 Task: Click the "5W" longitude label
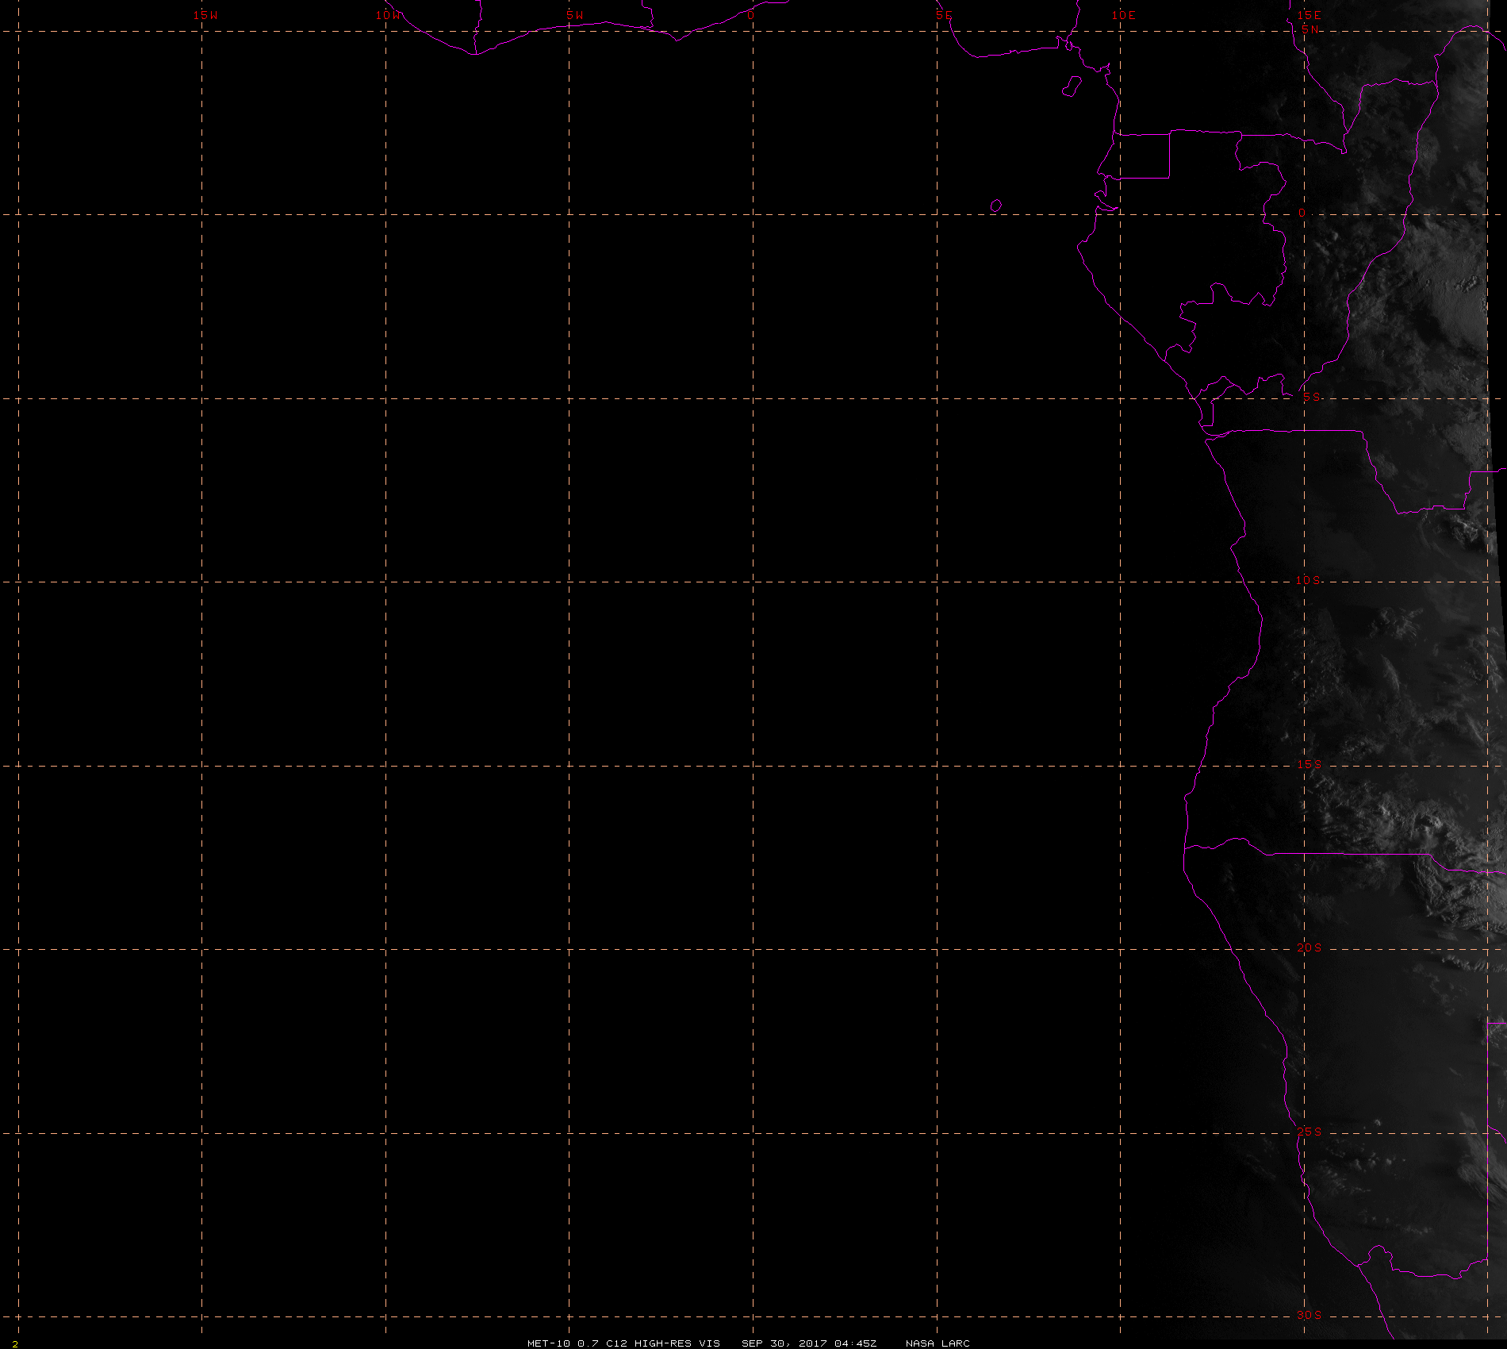[574, 15]
